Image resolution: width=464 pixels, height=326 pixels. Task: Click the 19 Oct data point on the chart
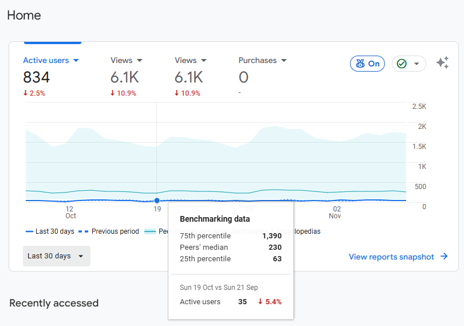(x=157, y=201)
